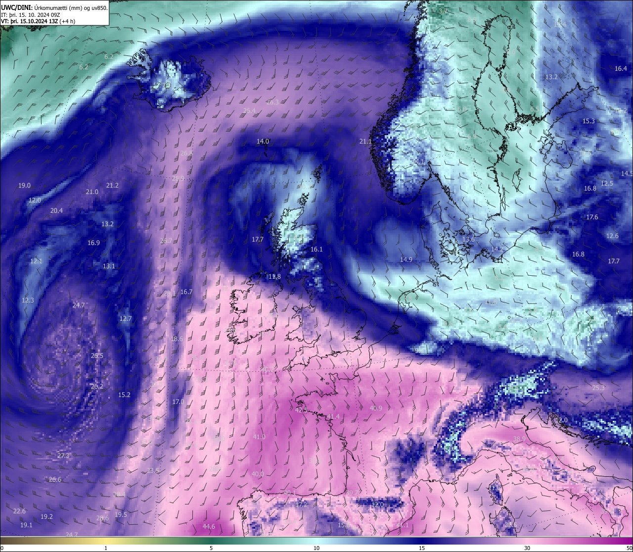The image size is (633, 552).
Task: Click the map value '12.7'
Action: (x=126, y=318)
